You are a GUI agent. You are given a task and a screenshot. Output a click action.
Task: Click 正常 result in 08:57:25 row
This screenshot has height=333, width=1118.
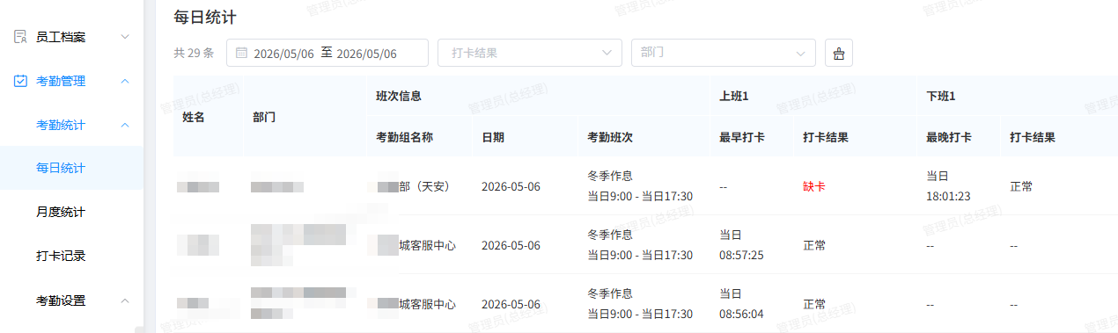814,245
